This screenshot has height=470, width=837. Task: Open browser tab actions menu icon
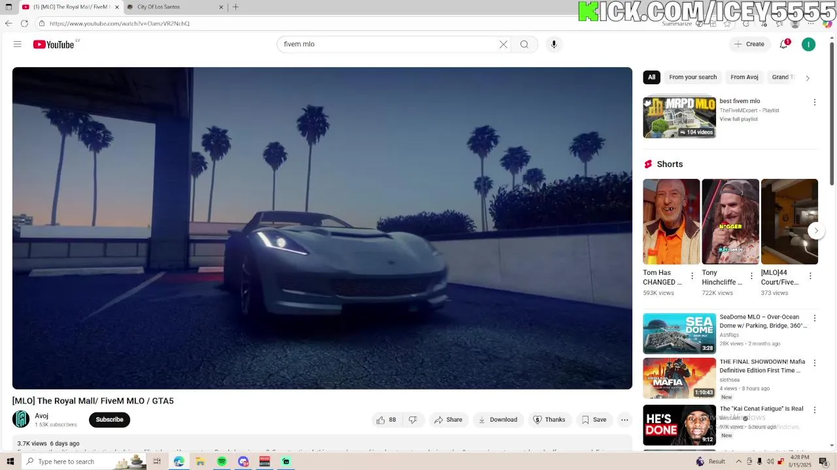click(9, 7)
